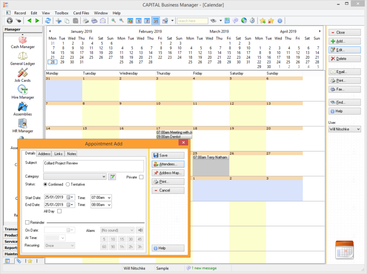
Task: Click the printer icon in the main toolbar
Action: 86,21
